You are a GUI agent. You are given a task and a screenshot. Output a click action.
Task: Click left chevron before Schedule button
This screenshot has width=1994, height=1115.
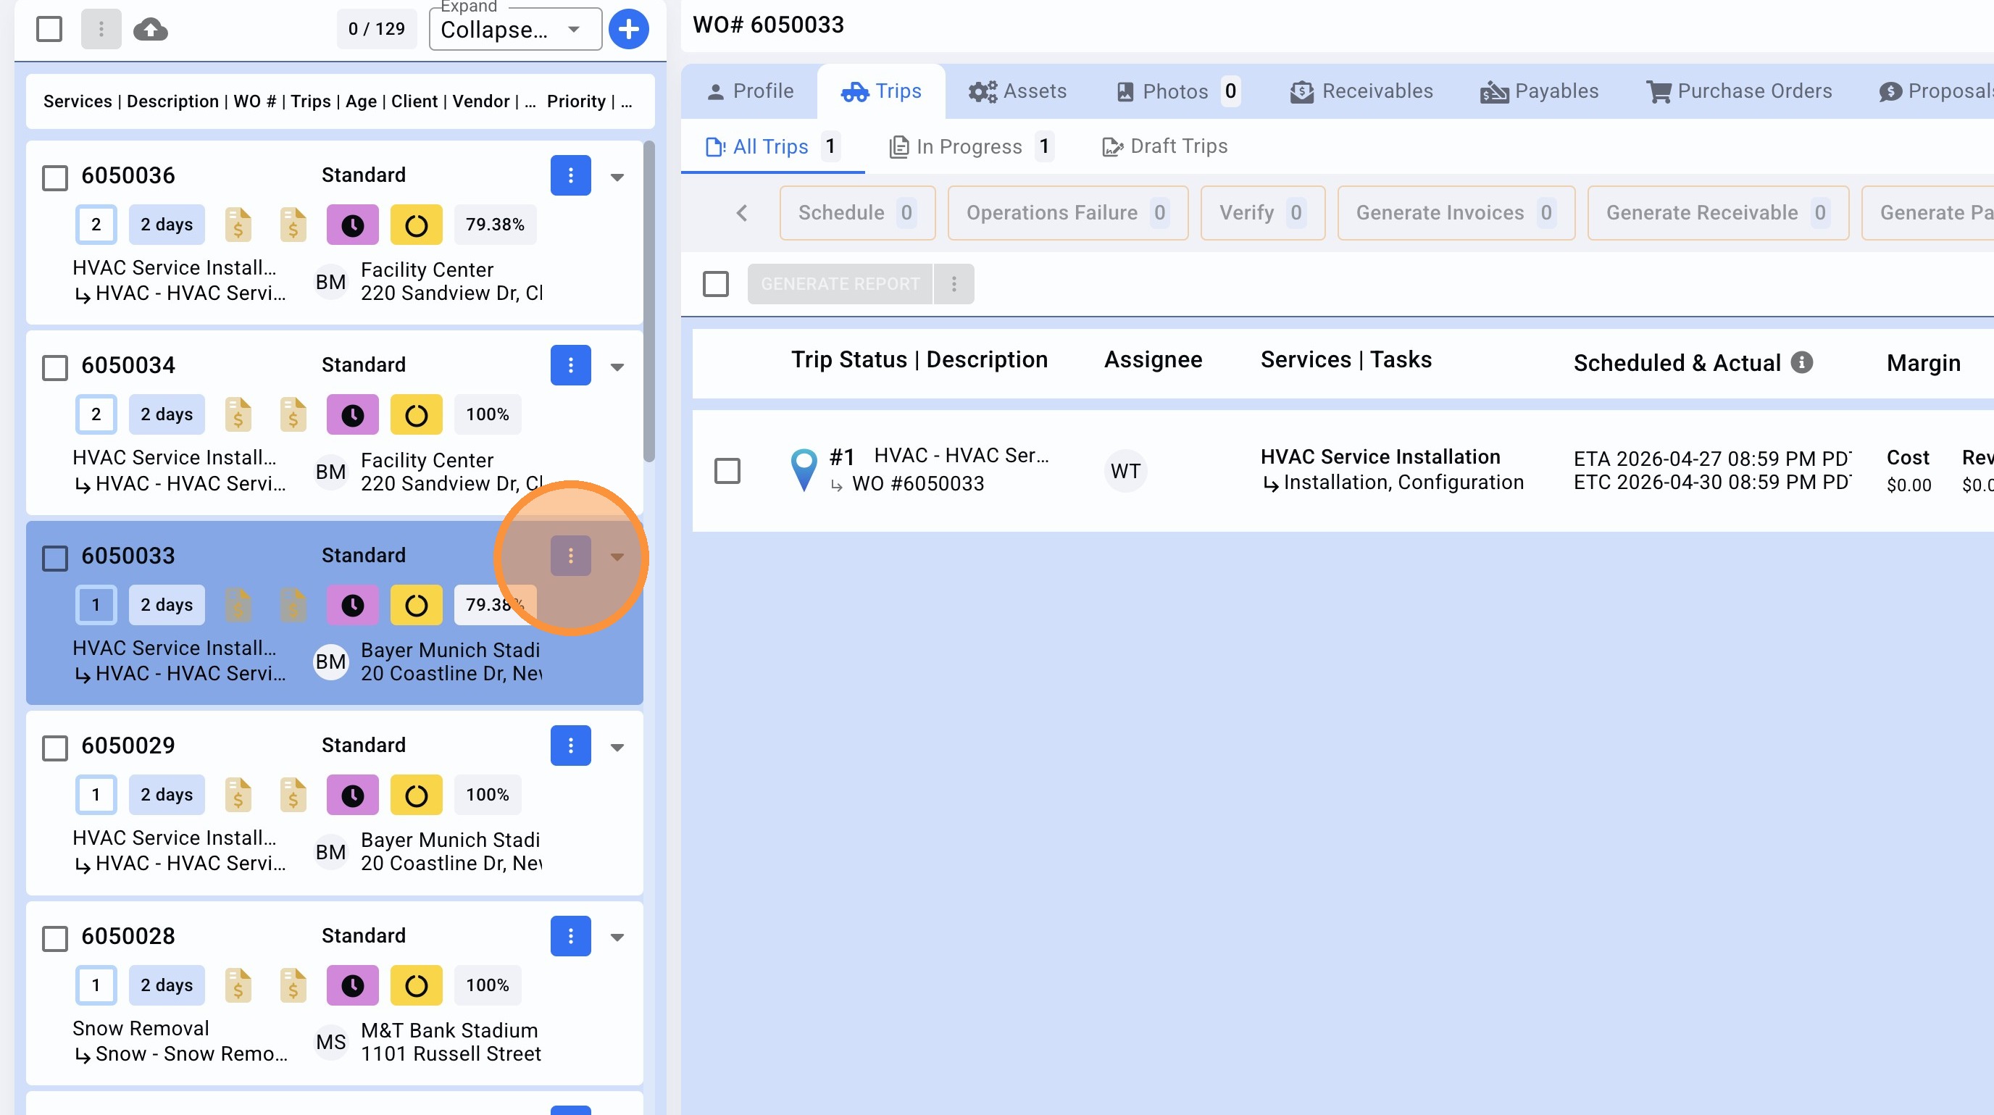click(x=741, y=213)
